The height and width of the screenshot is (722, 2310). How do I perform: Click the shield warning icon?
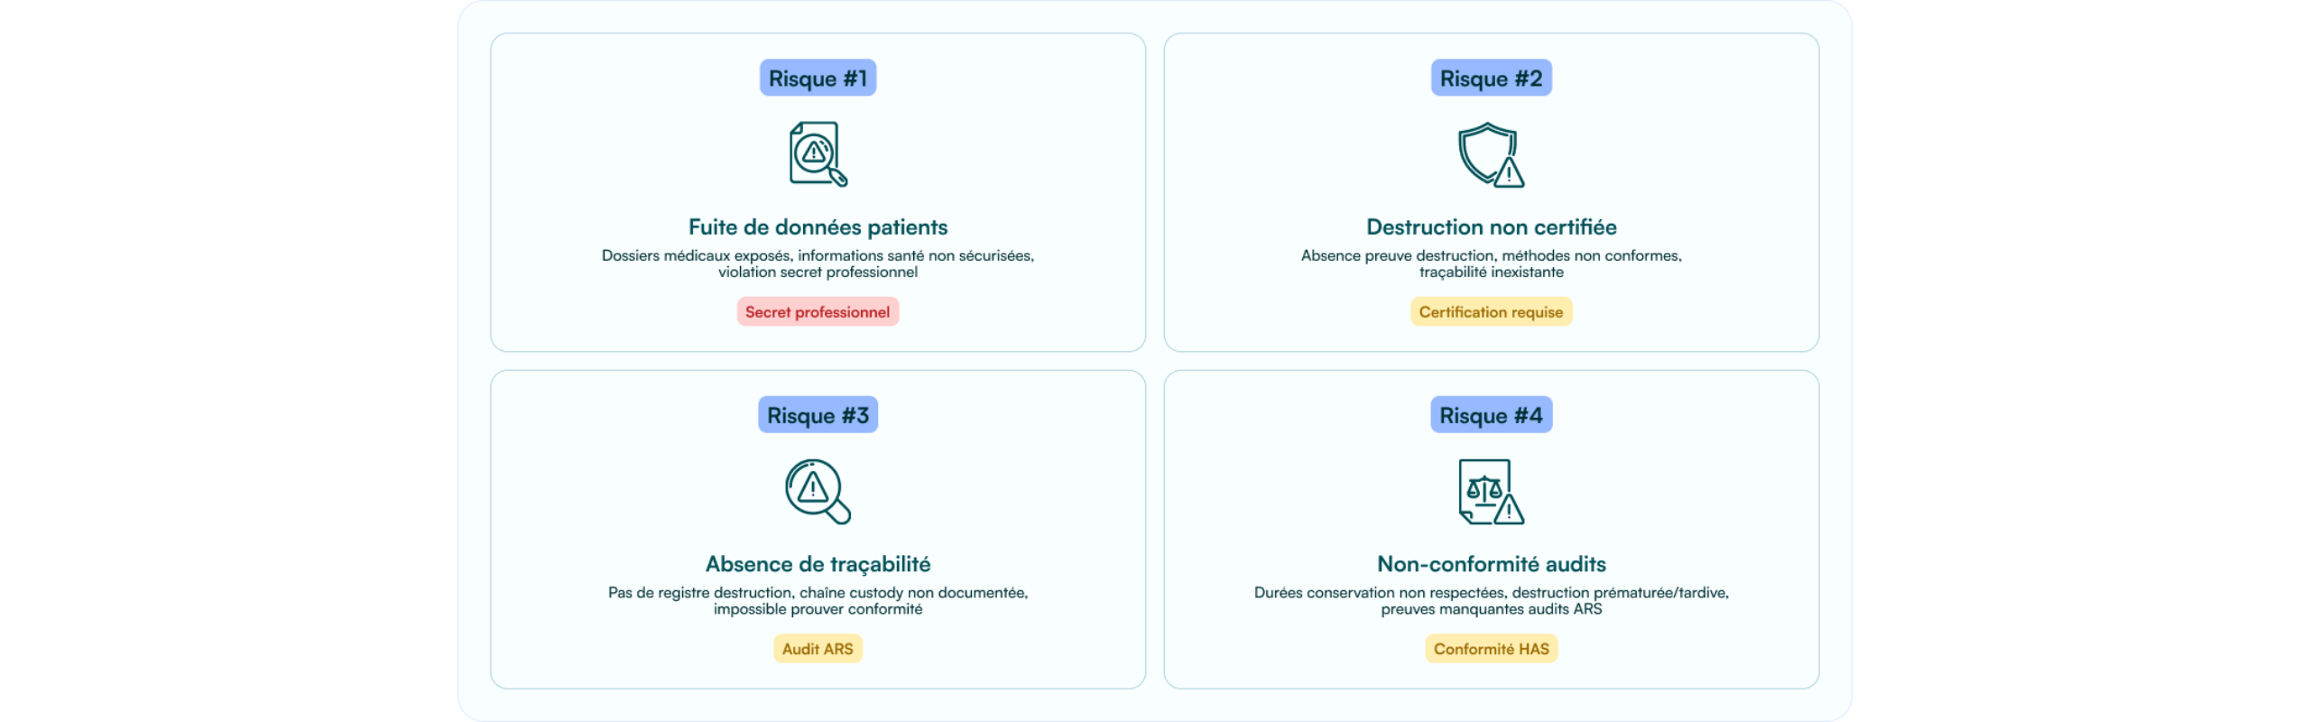click(1491, 155)
